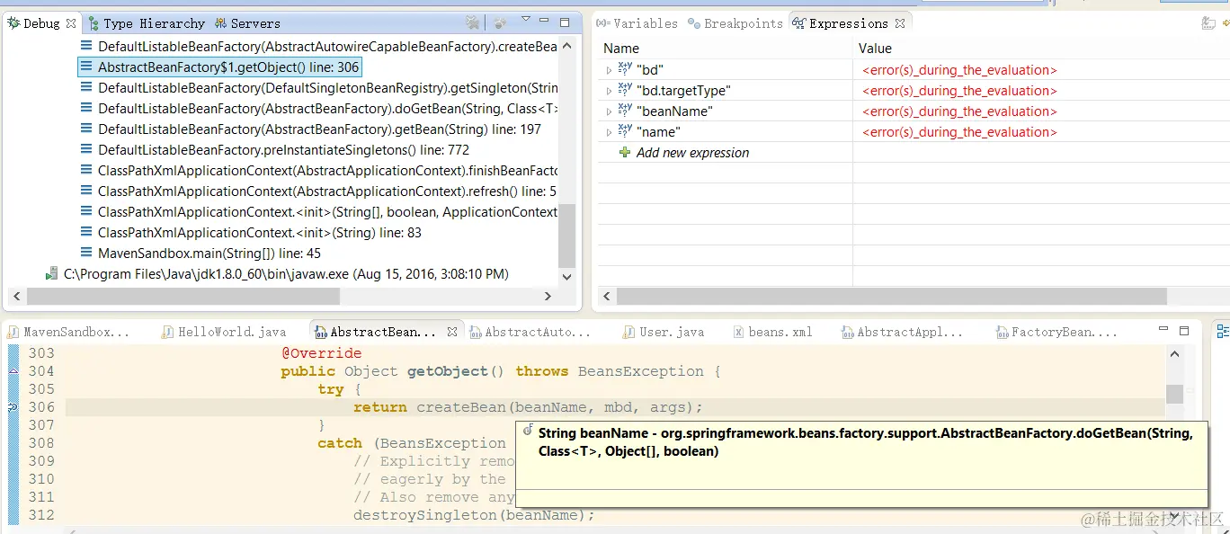This screenshot has height=534, width=1230.
Task: Click the javaw.exe process icon
Action: point(52,273)
